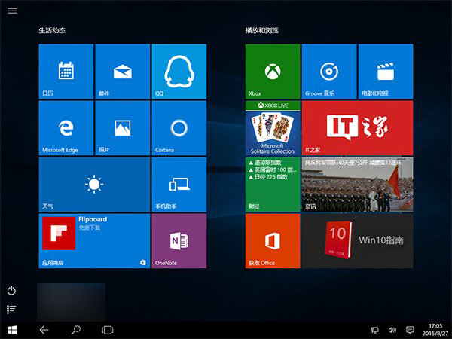
Task: Select the 生活动态 group heading
Action: coord(52,30)
